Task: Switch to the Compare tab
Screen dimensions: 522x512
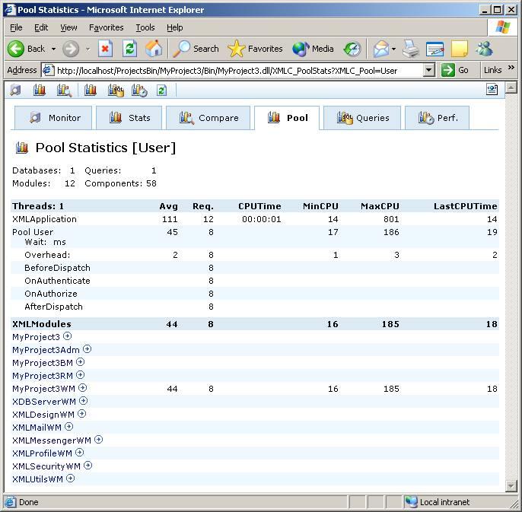Action: [208, 118]
